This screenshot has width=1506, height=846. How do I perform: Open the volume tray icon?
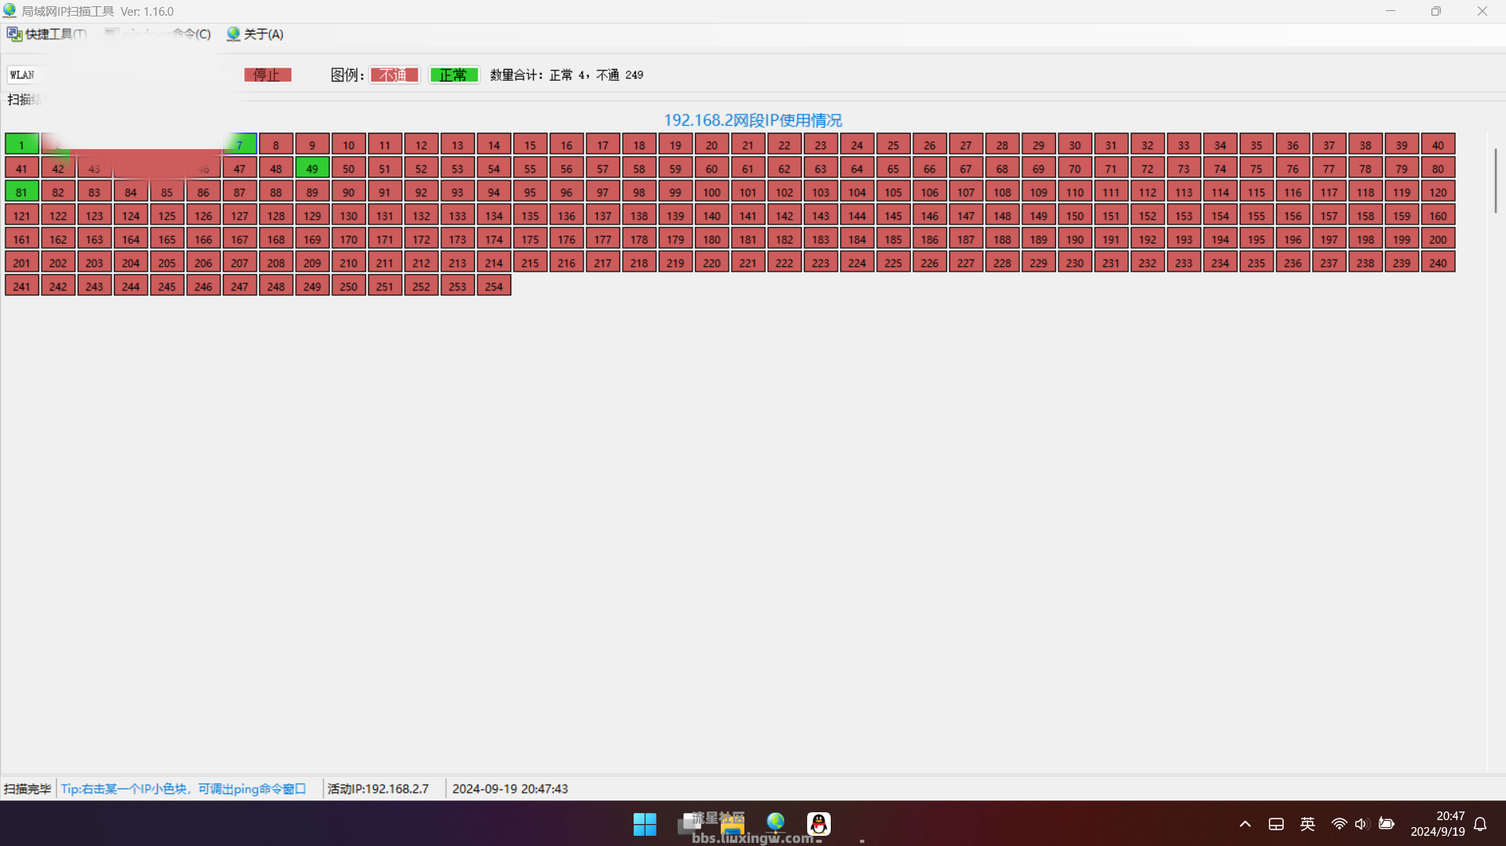click(1362, 824)
